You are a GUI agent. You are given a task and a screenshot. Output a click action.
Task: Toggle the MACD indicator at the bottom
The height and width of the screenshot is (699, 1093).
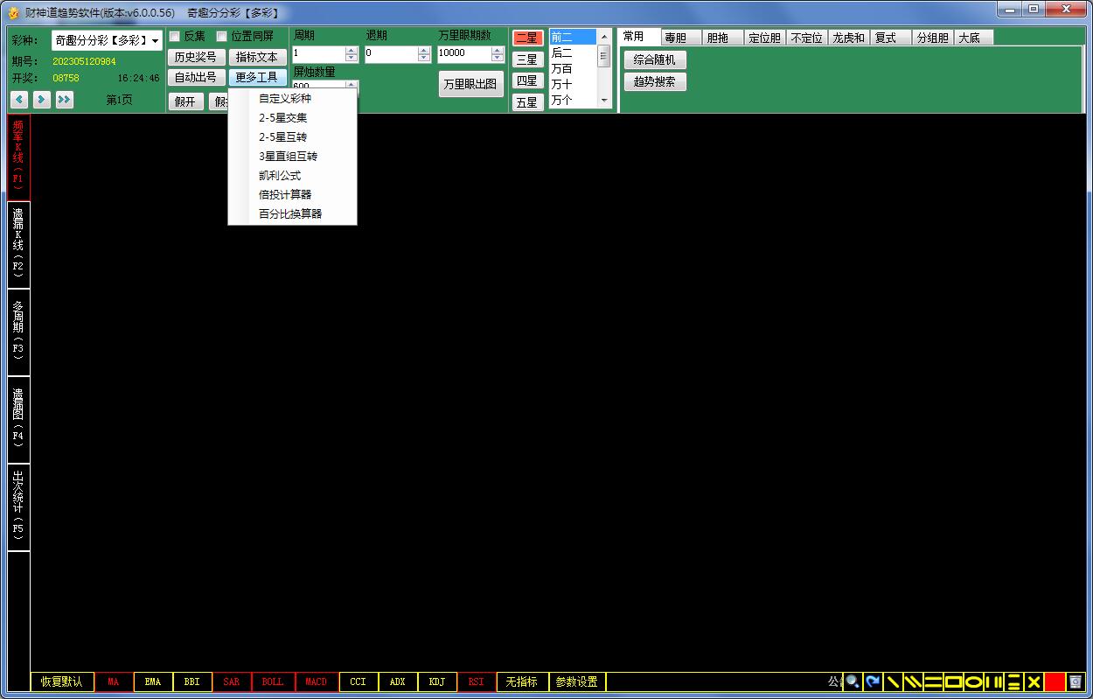[316, 682]
